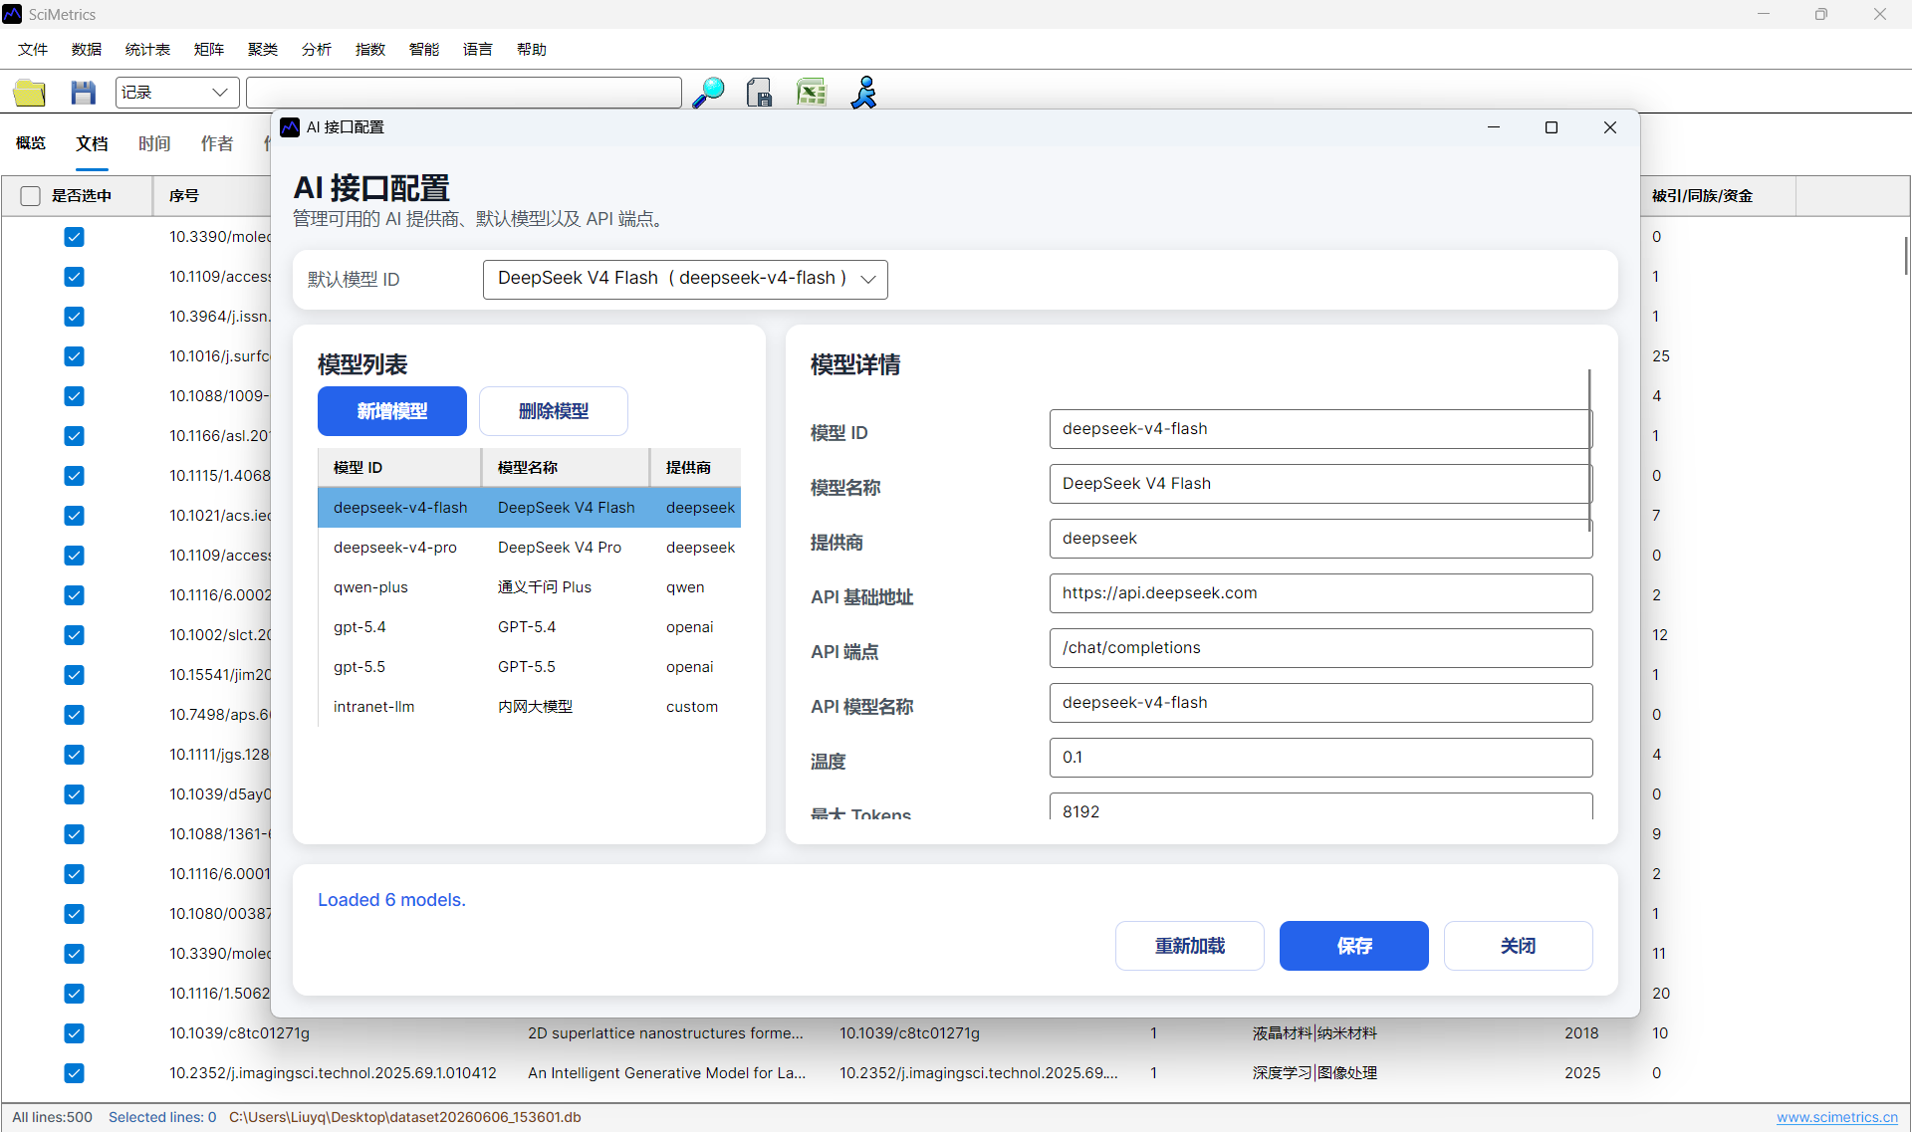This screenshot has height=1132, width=1912.
Task: Open the 数据 menu
Action: [87, 50]
